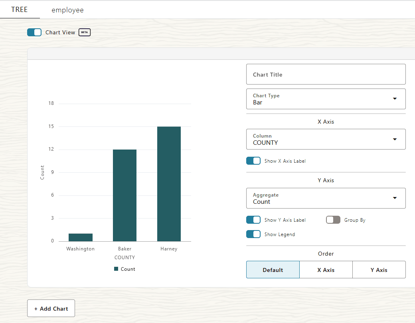Turn off Show Y Axis Label
This screenshot has height=323, width=415.
[x=253, y=220]
